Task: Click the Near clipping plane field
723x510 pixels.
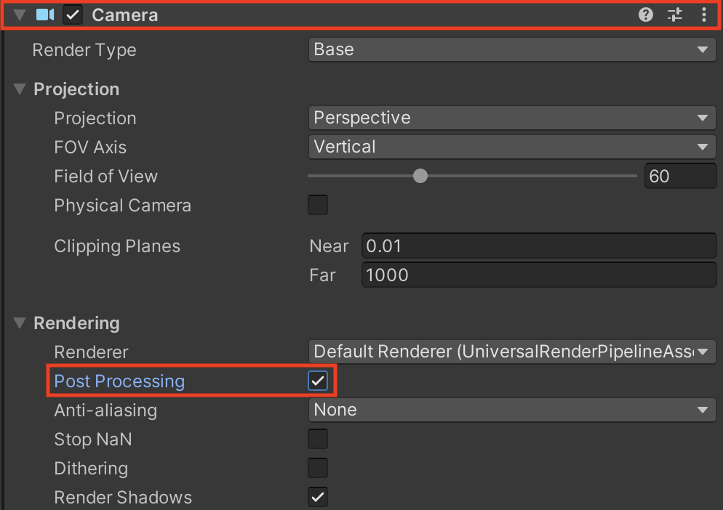Action: [538, 246]
